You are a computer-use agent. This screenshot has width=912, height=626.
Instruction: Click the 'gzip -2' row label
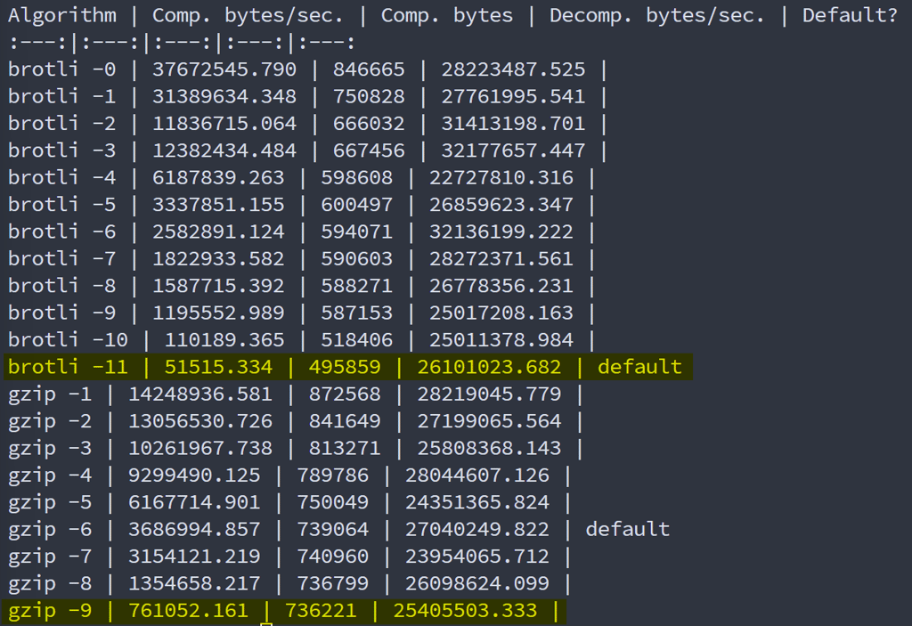(x=50, y=420)
